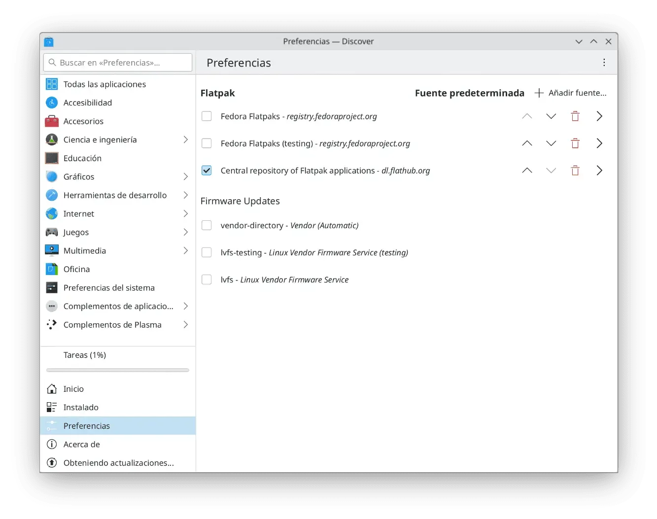Image resolution: width=657 pixels, height=519 pixels.
Task: Open the three-dot menu in the Preferencias header
Action: 604,63
